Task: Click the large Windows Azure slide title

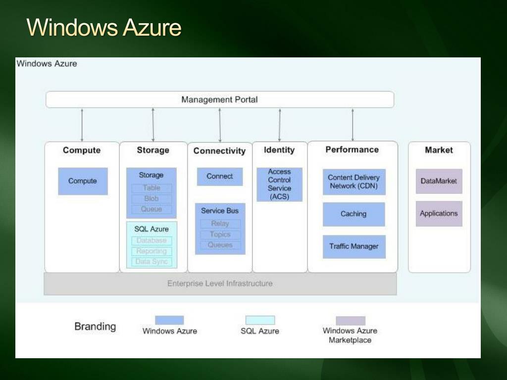Action: pos(104,27)
